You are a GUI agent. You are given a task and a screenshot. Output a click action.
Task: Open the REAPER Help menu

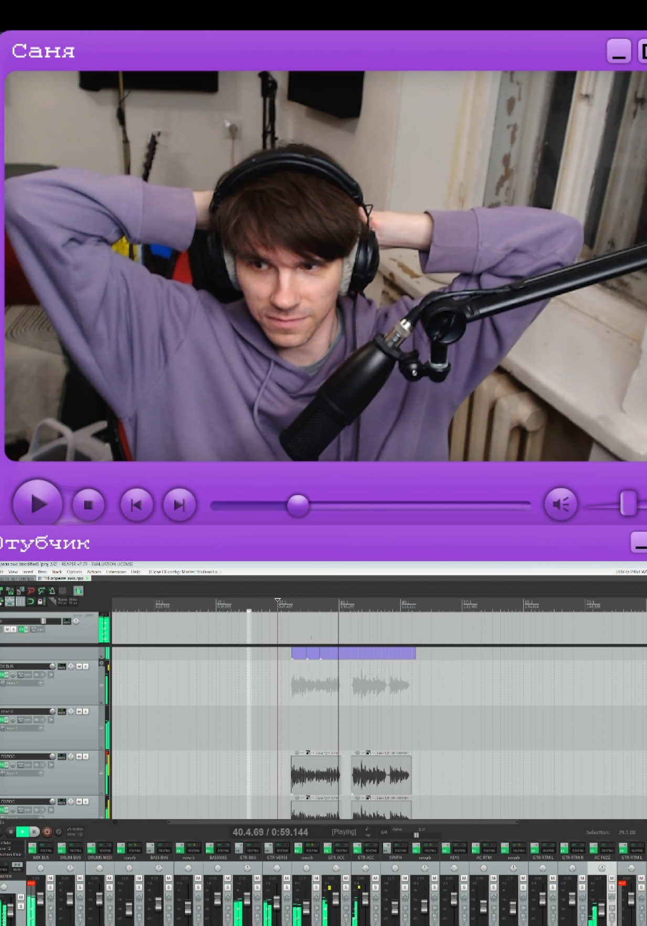(x=136, y=572)
